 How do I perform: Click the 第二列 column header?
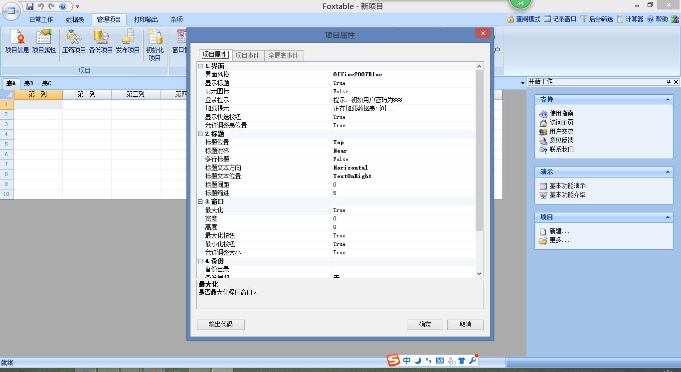pos(87,94)
